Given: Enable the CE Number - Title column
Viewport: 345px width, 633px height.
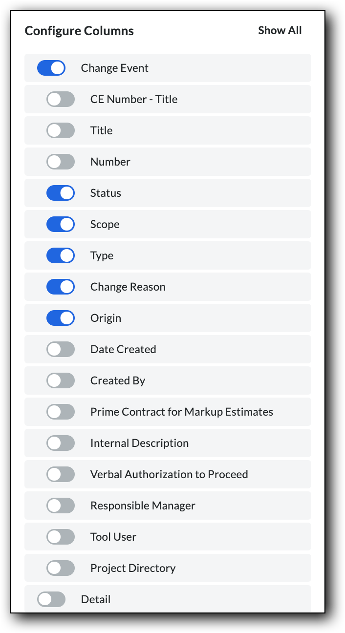Looking at the screenshot, I should click(x=60, y=99).
